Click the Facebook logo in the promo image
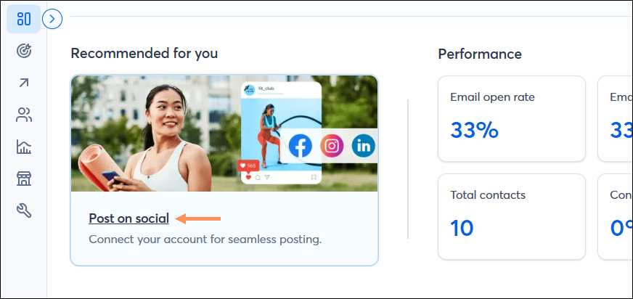Screen dimensions: 633x299 click(301, 146)
